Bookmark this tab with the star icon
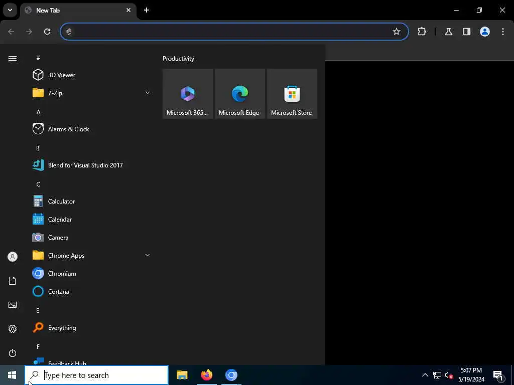 (397, 32)
